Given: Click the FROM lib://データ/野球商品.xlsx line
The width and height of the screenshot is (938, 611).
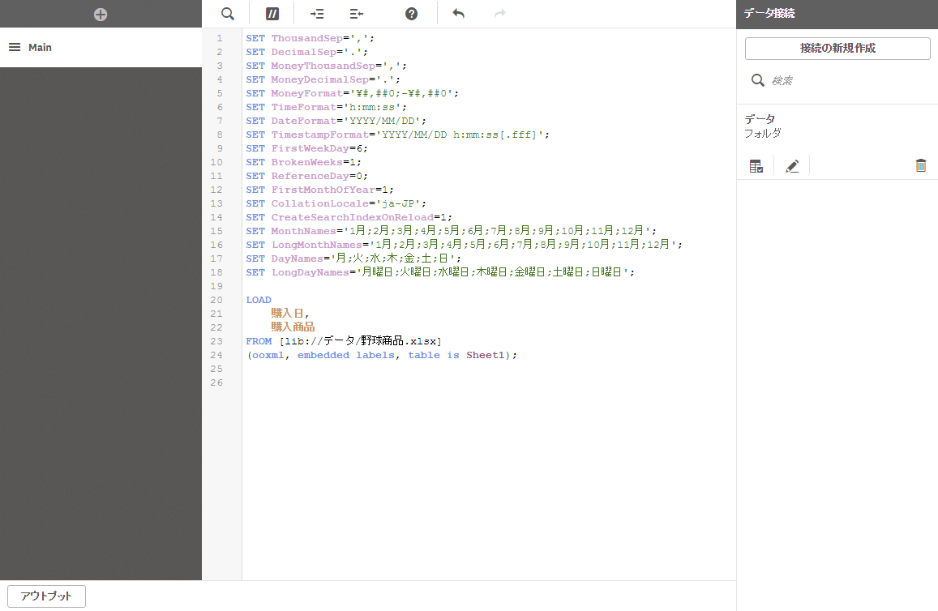Looking at the screenshot, I should click(344, 341).
